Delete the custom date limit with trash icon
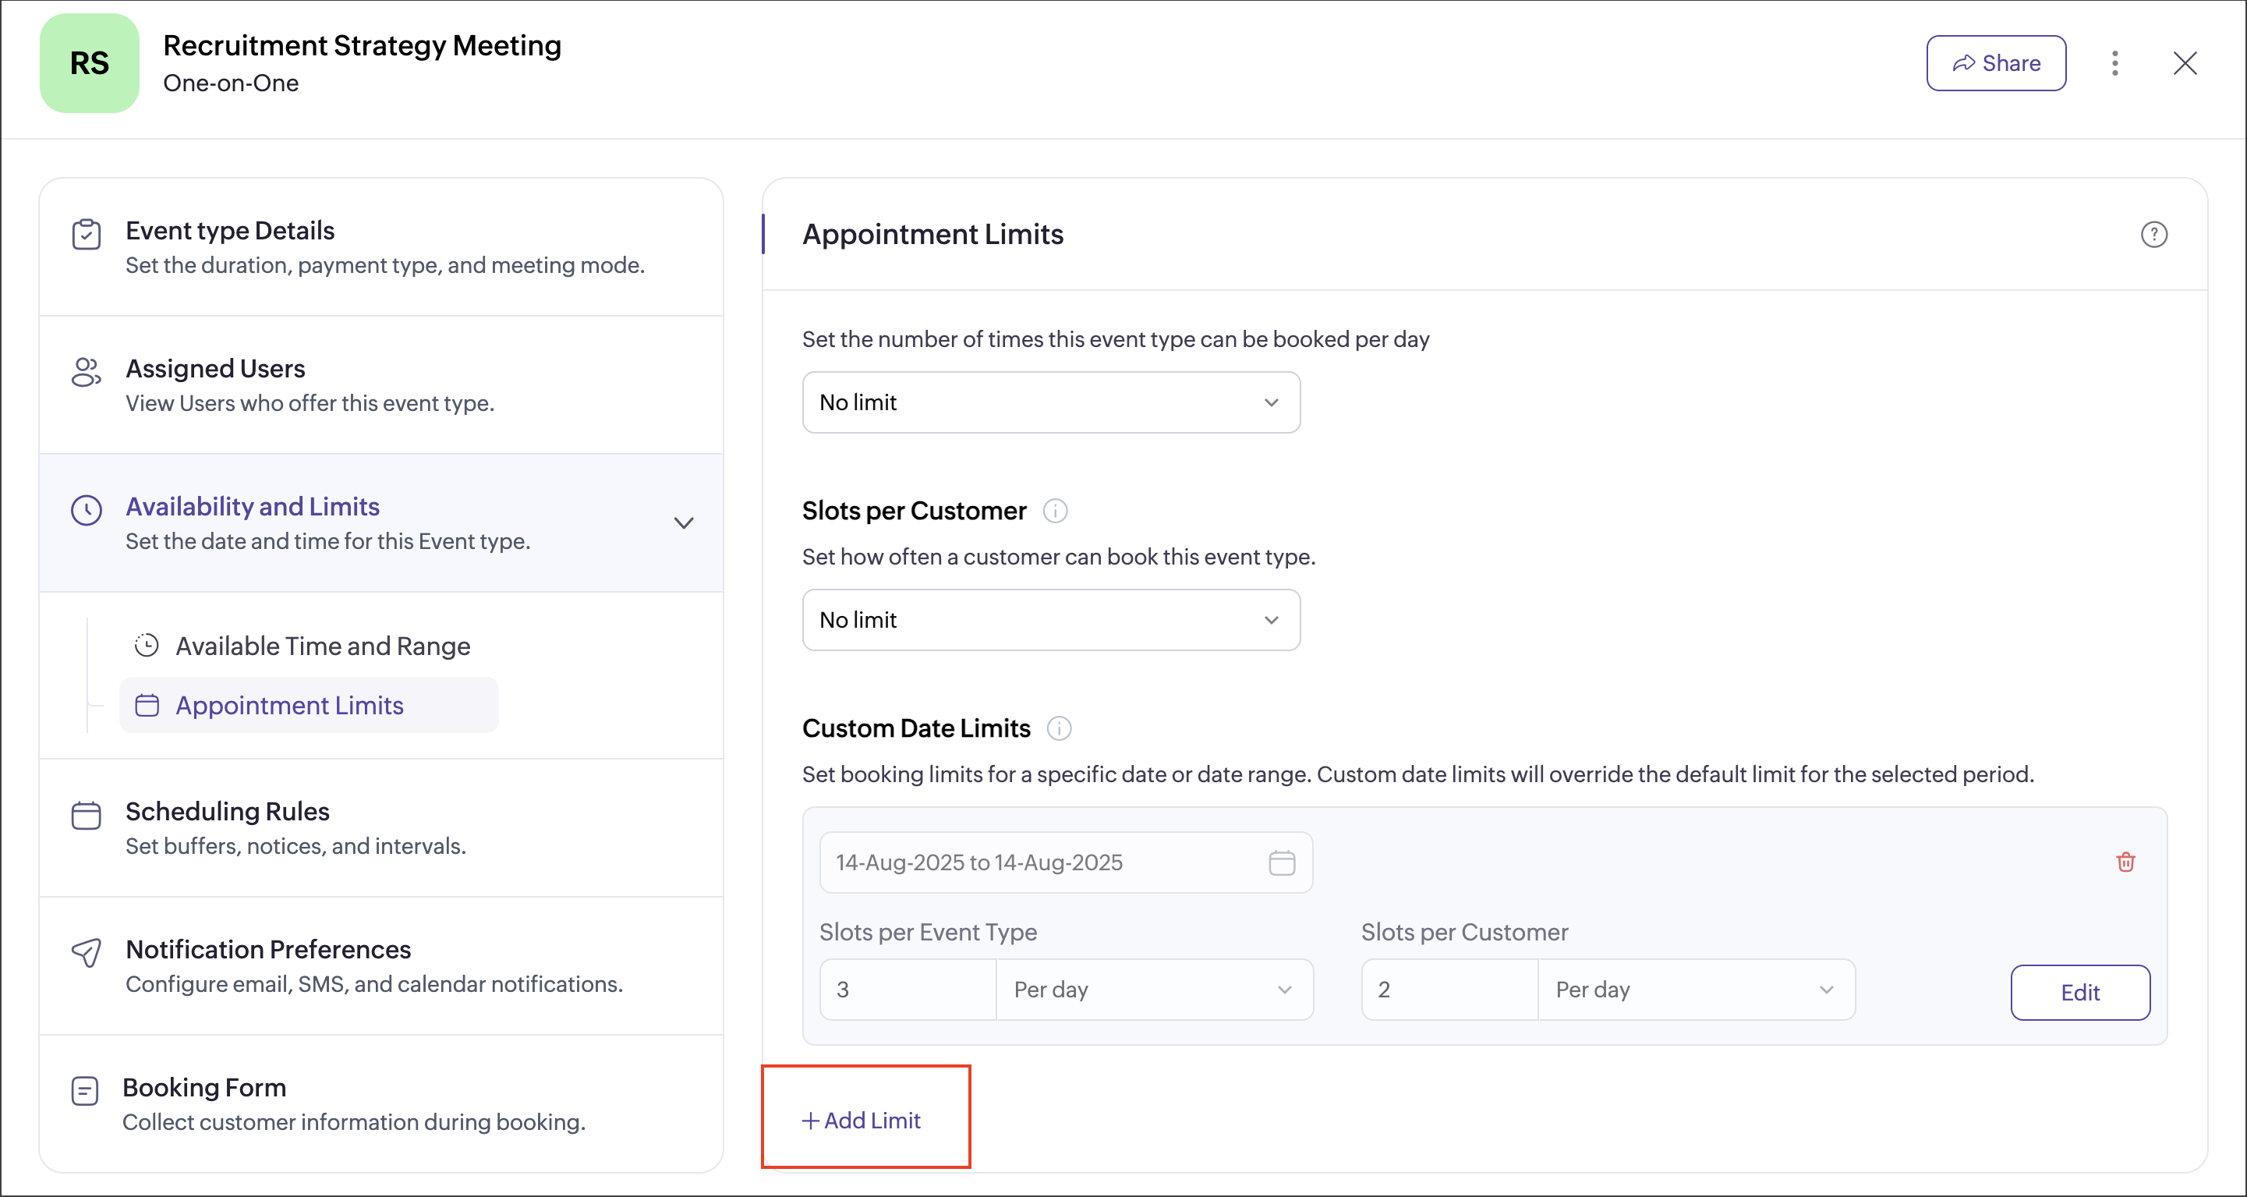This screenshot has height=1197, width=2247. pos(2125,862)
